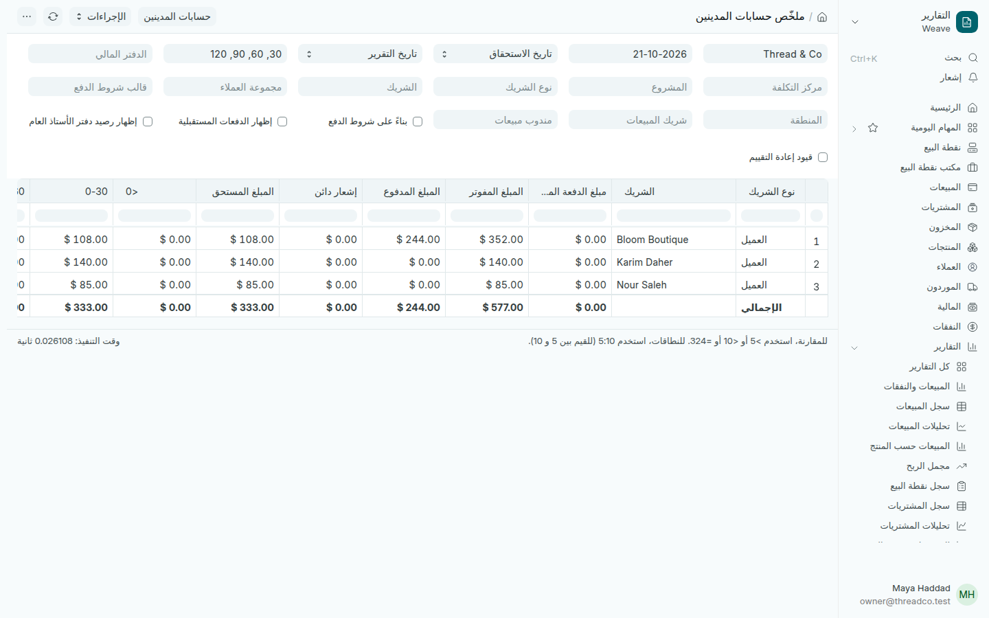
Task: Expand the المهام اليومية chevron arrow
Action: click(854, 128)
